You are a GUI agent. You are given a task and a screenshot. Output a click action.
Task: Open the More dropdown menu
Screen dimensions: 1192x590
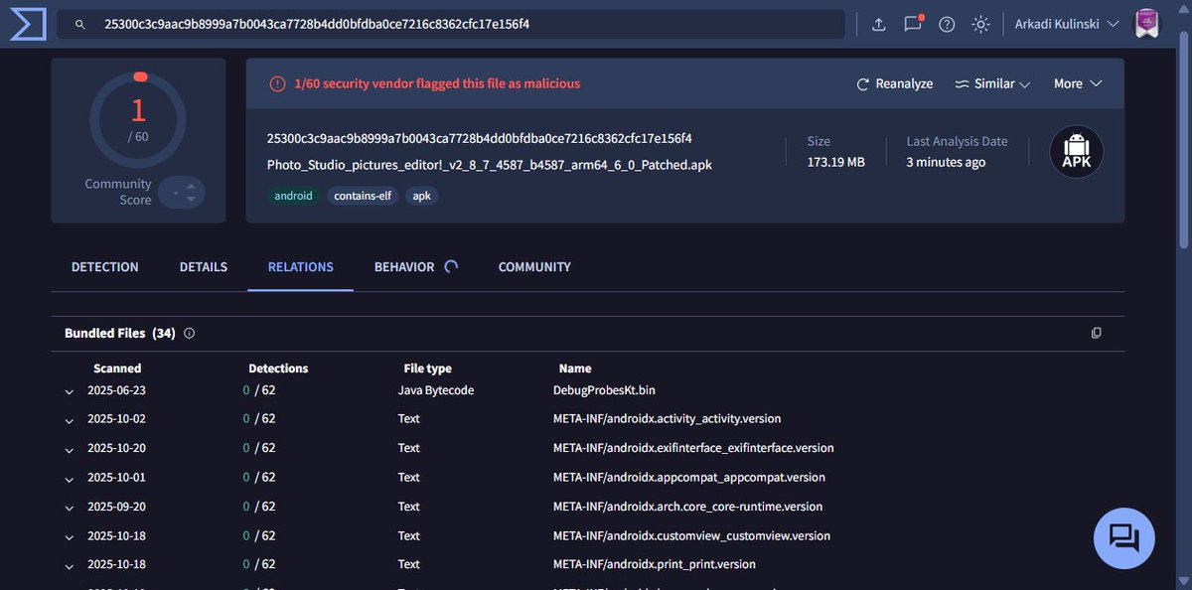[1078, 83]
